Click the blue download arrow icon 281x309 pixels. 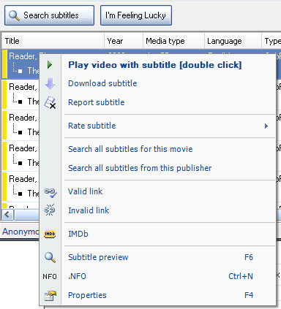pyautogui.click(x=50, y=83)
